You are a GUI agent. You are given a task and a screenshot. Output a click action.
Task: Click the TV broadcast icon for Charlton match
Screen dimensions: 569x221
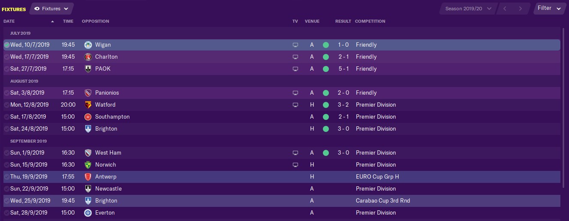[295, 57]
